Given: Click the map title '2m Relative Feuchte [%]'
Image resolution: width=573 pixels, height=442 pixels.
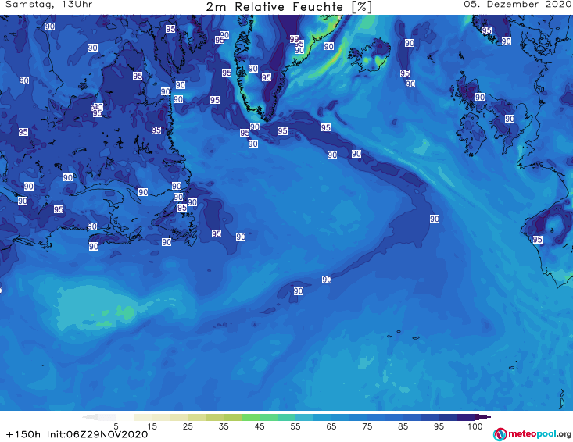Looking at the screenshot, I should (288, 7).
